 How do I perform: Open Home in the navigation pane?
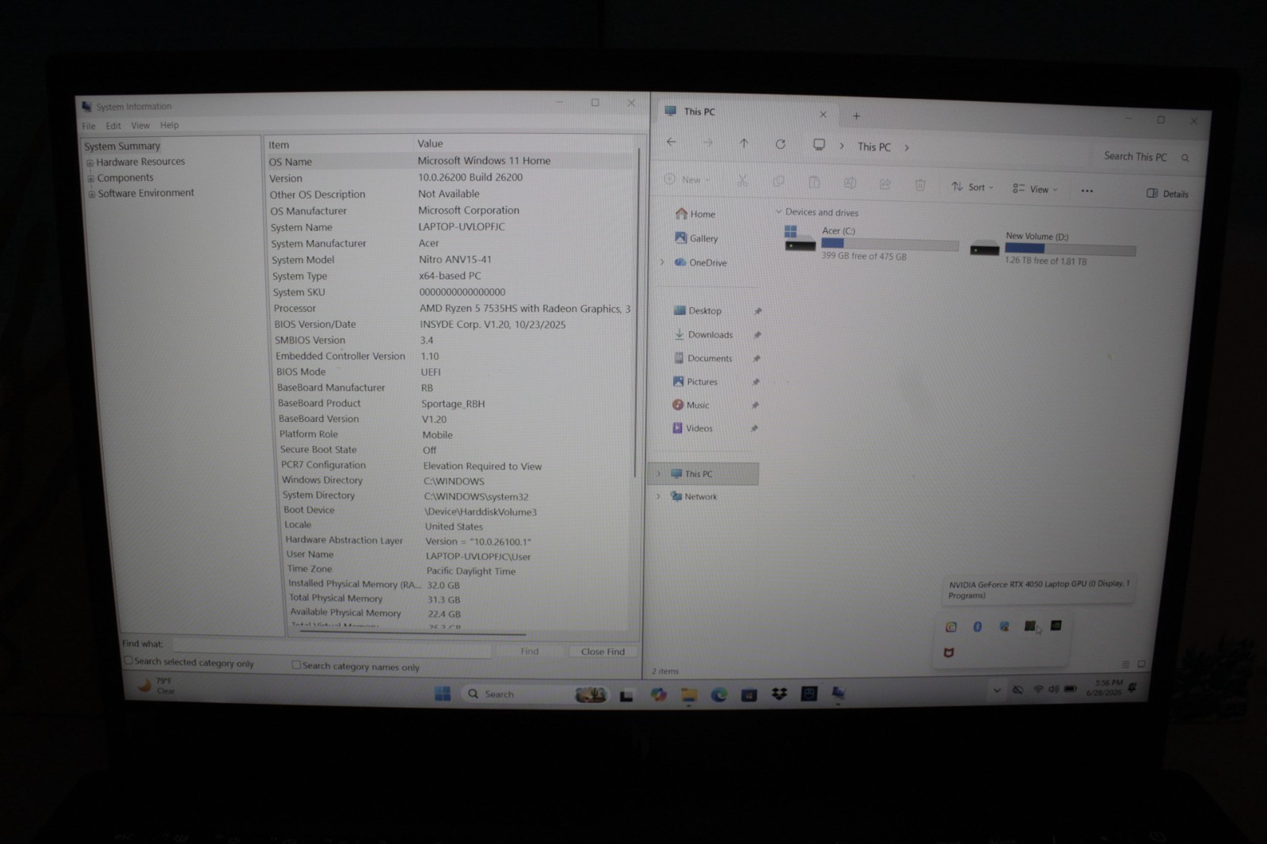coord(695,214)
